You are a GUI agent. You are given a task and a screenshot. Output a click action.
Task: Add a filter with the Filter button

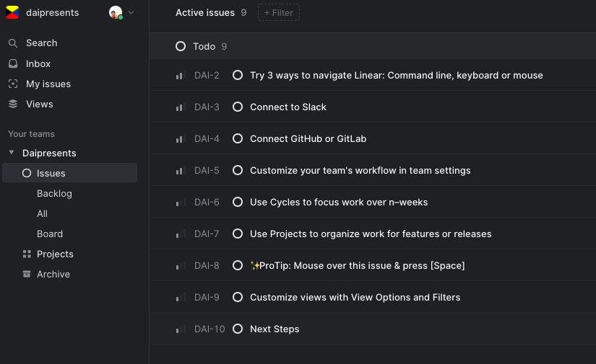pos(278,12)
